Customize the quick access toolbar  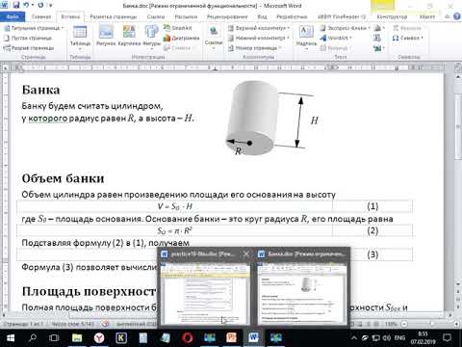(50, 6)
